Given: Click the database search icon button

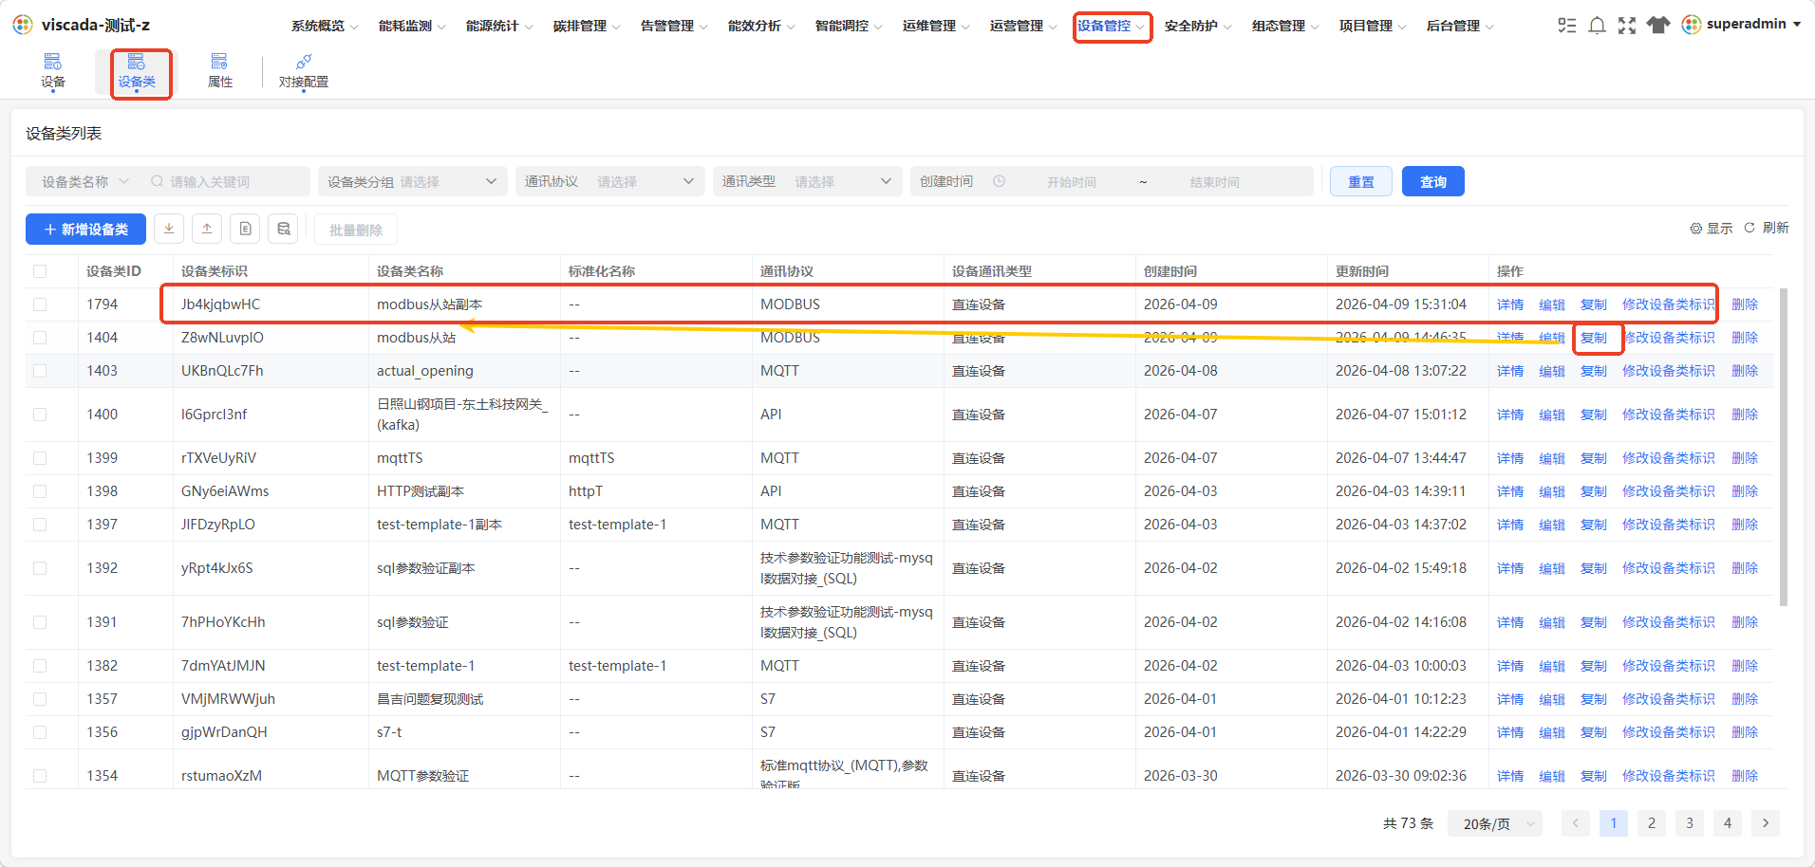Looking at the screenshot, I should (x=283, y=229).
